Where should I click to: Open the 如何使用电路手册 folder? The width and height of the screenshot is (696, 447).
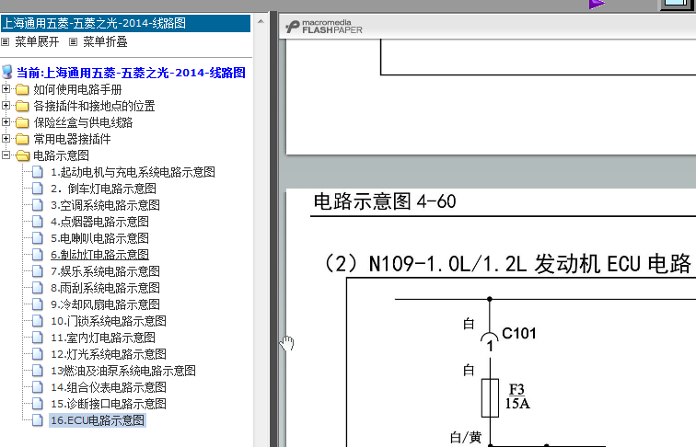tap(77, 89)
